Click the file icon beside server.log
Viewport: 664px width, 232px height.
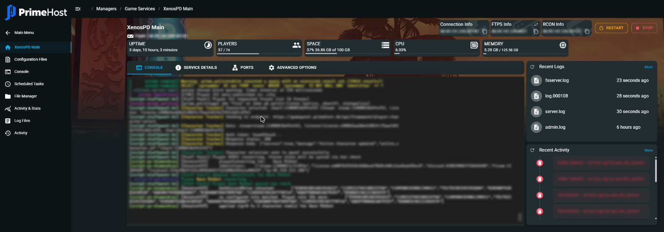pos(537,112)
